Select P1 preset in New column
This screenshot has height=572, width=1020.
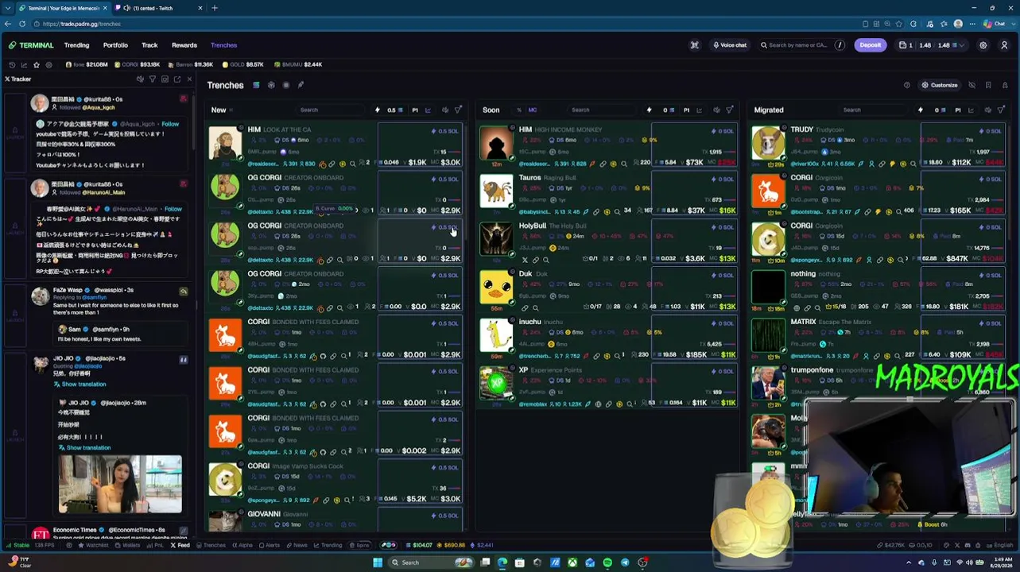[414, 110]
